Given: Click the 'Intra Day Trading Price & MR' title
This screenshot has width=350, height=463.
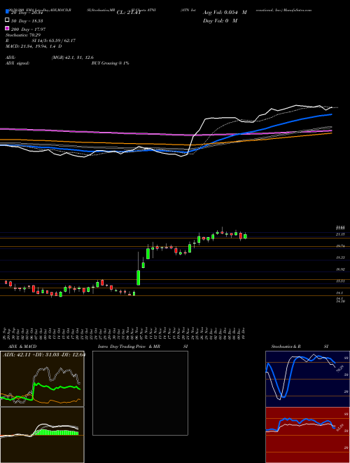Looking at the screenshot, I should click(x=129, y=347).
